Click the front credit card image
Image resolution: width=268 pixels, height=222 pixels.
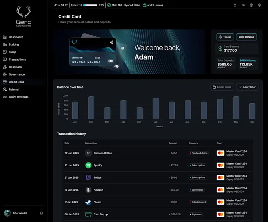click(x=93, y=52)
